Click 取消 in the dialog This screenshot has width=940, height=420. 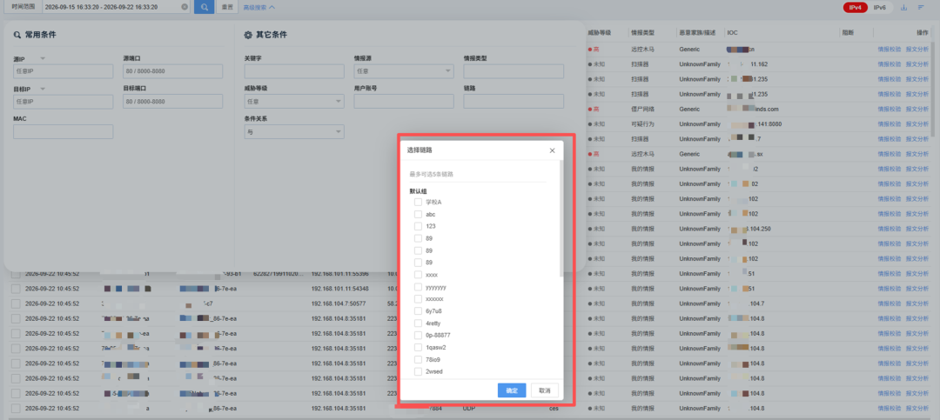[x=544, y=390]
